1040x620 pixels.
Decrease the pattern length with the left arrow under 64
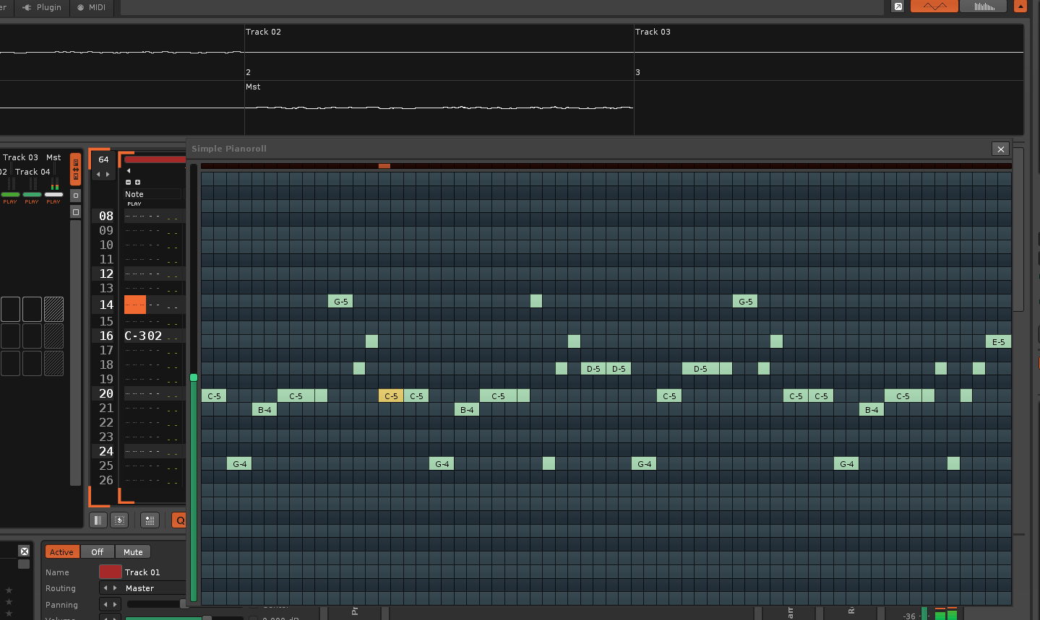point(99,174)
